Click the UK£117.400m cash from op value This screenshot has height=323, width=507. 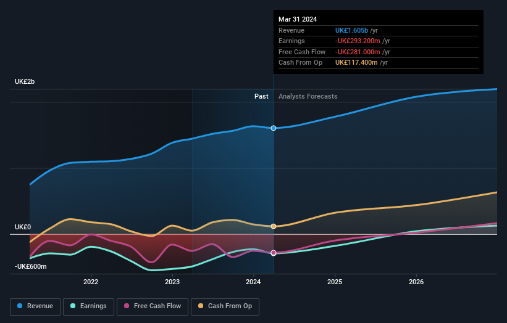356,63
